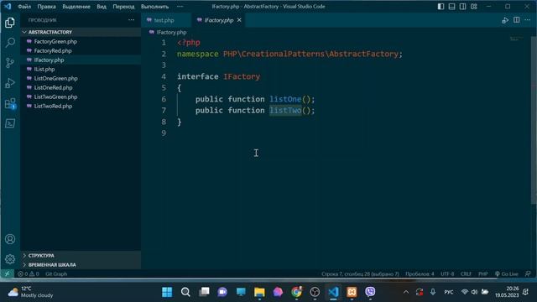537x302 pixels.
Task: Open taskbar Search icon
Action: [185, 292]
